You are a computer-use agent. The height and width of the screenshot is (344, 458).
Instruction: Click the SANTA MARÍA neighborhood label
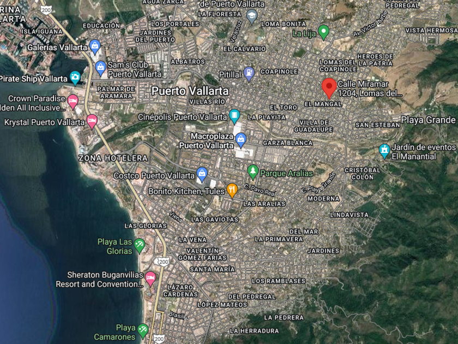click(x=212, y=269)
